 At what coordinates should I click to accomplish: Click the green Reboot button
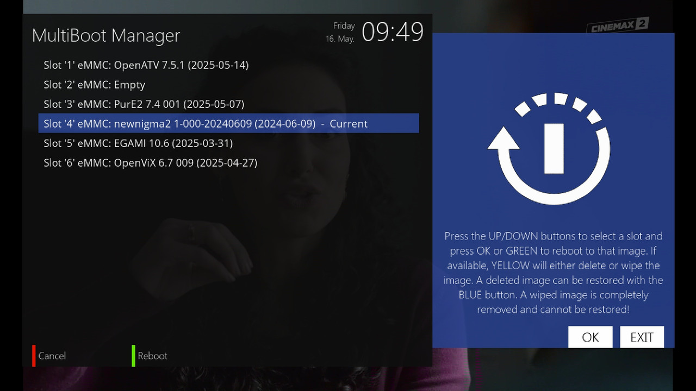[x=150, y=356]
